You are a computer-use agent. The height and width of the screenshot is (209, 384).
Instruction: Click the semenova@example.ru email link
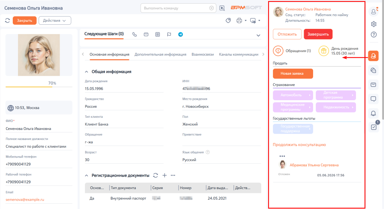[x=25, y=200]
